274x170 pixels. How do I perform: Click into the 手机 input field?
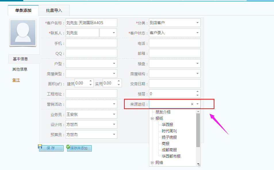point(91,43)
